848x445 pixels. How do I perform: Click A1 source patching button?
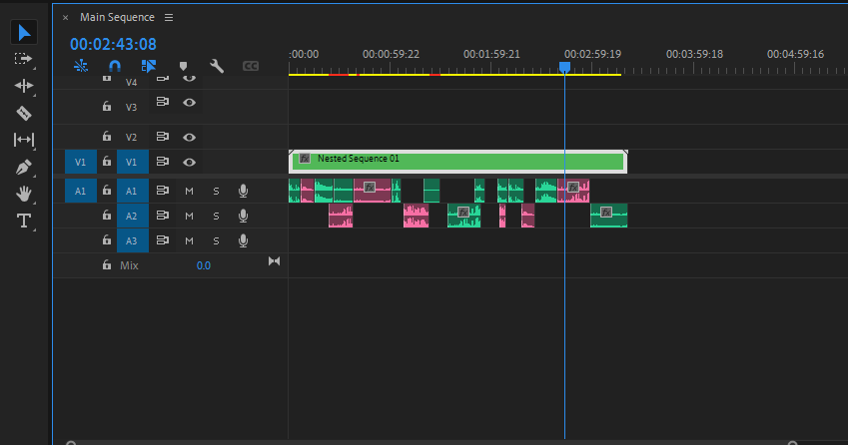pyautogui.click(x=81, y=192)
